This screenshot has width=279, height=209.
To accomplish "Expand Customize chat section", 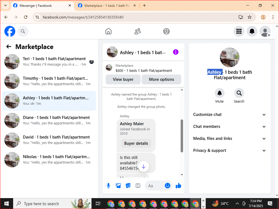I will click(x=229, y=115).
